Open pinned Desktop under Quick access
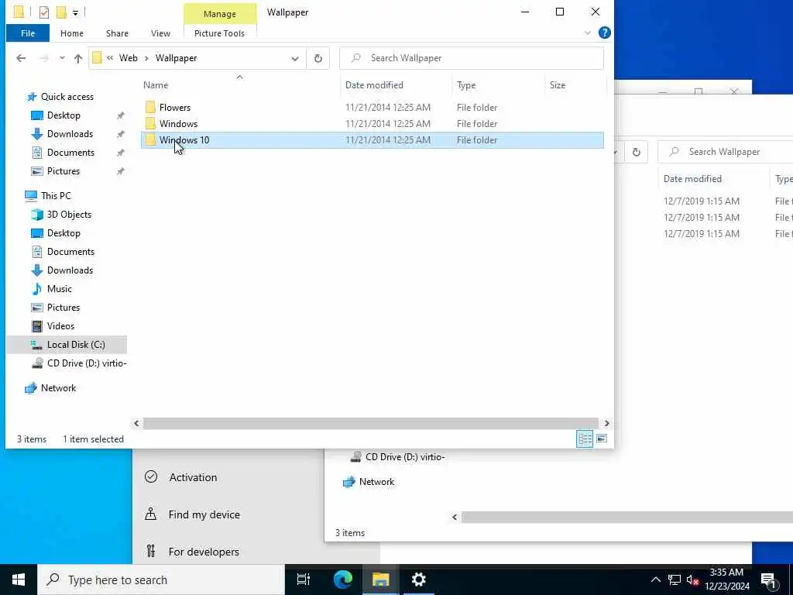 [64, 115]
